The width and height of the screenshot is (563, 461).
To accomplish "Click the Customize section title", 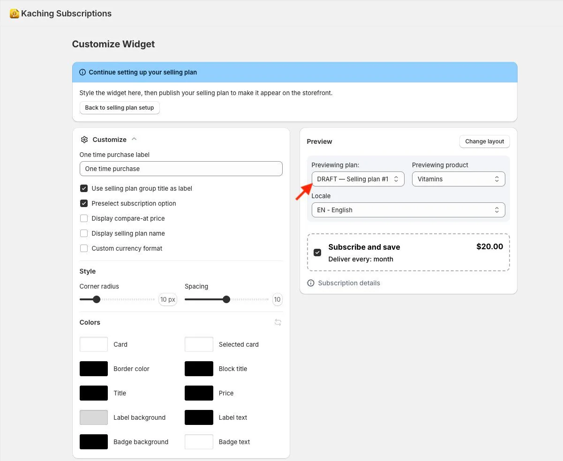I will point(110,140).
